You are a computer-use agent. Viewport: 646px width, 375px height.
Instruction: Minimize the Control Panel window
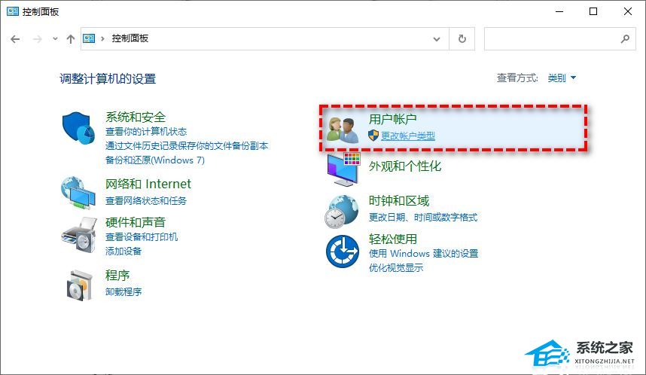pyautogui.click(x=559, y=11)
